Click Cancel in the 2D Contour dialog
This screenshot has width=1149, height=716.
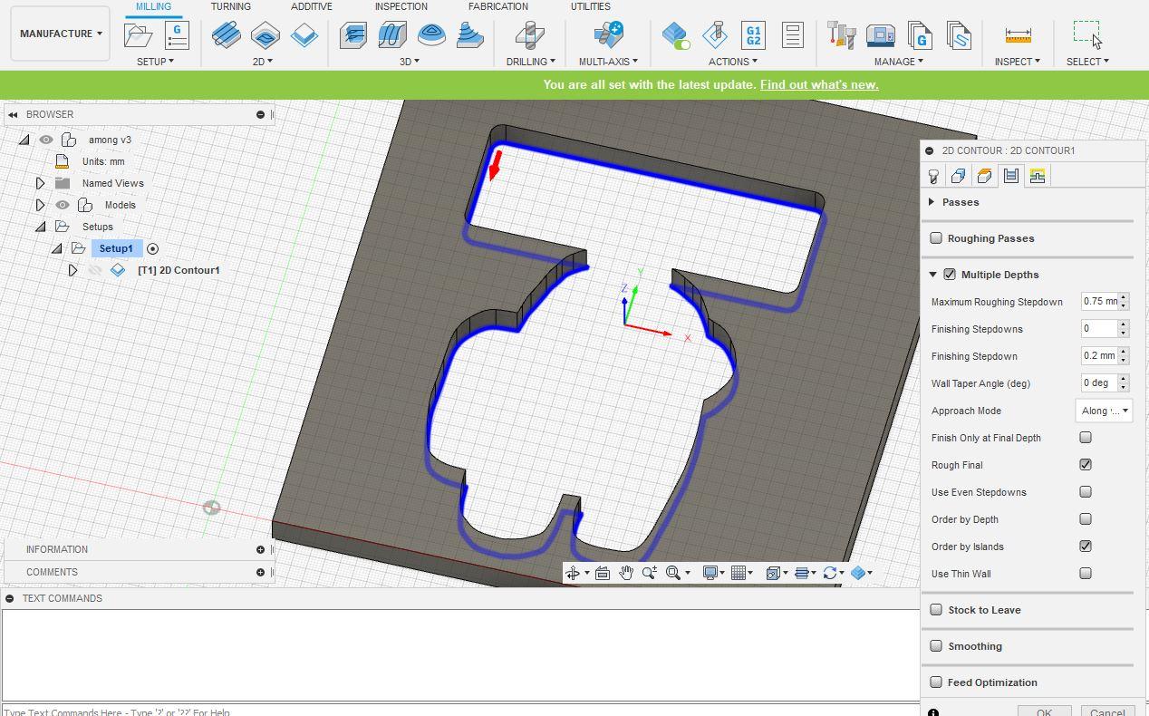click(1107, 711)
